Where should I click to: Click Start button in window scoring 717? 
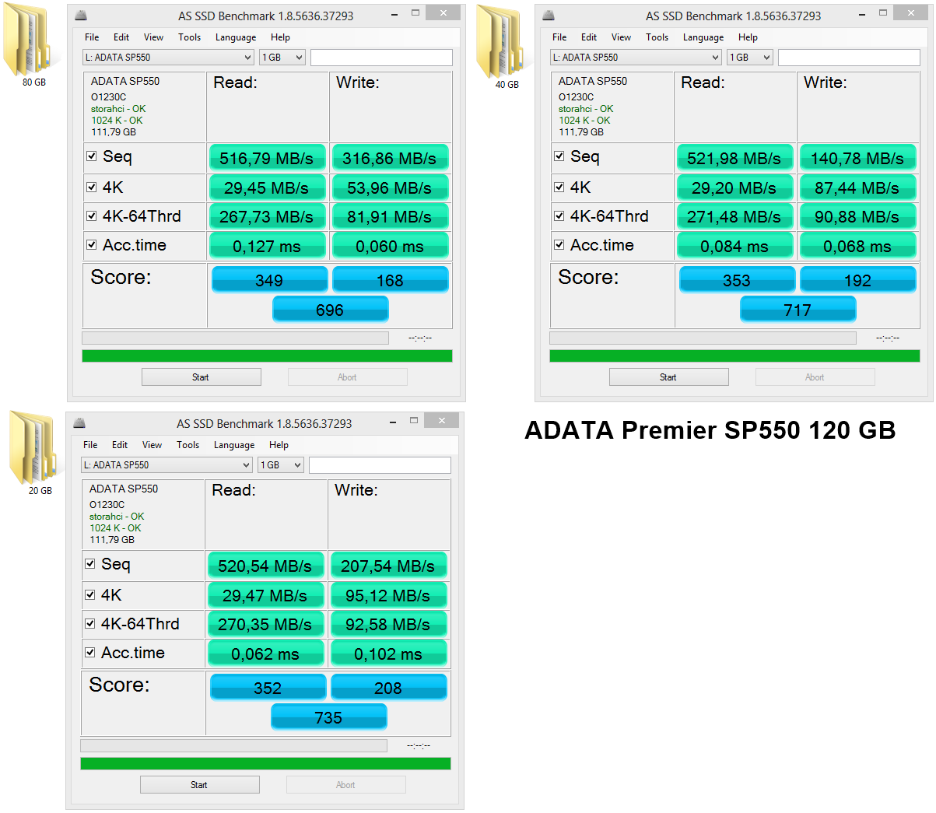668,377
